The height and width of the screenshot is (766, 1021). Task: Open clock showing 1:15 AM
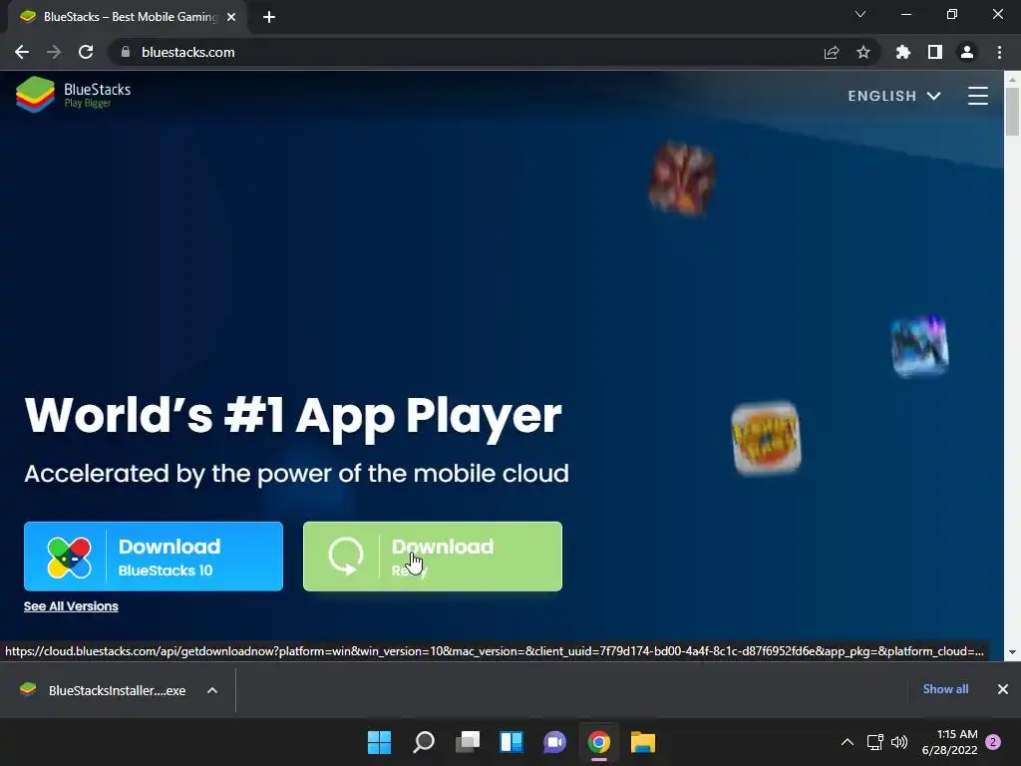coord(949,742)
